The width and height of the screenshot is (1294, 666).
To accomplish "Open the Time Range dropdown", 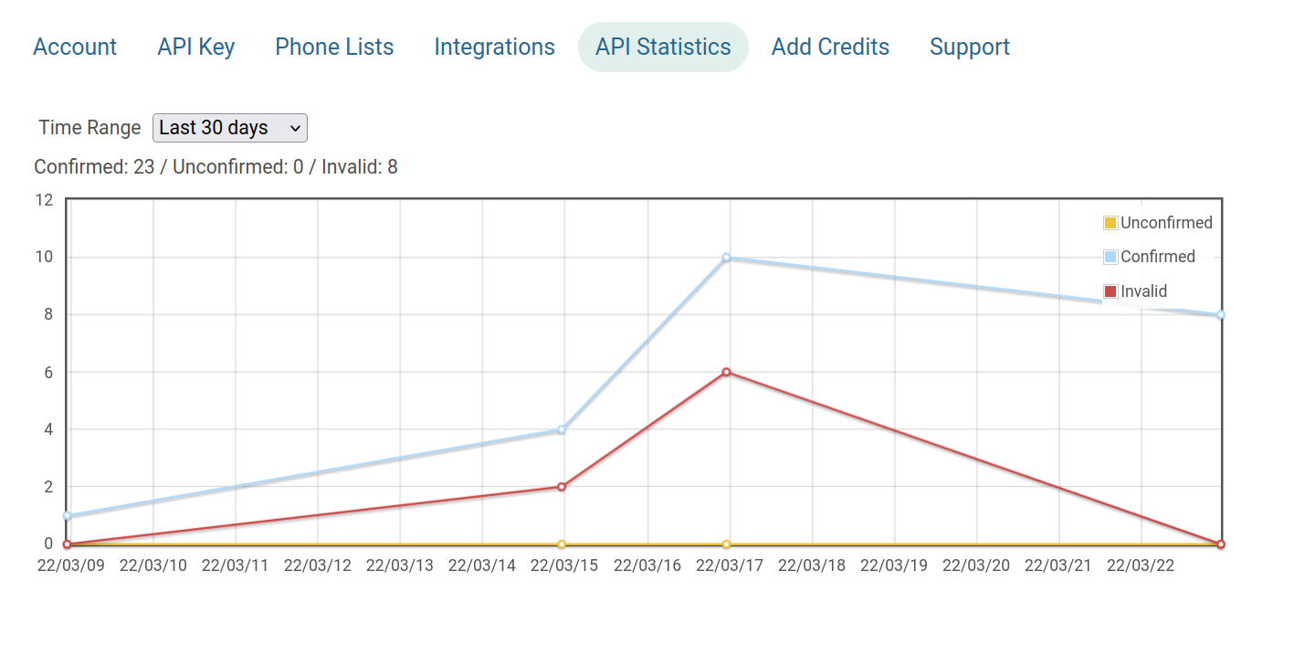I will [x=230, y=128].
